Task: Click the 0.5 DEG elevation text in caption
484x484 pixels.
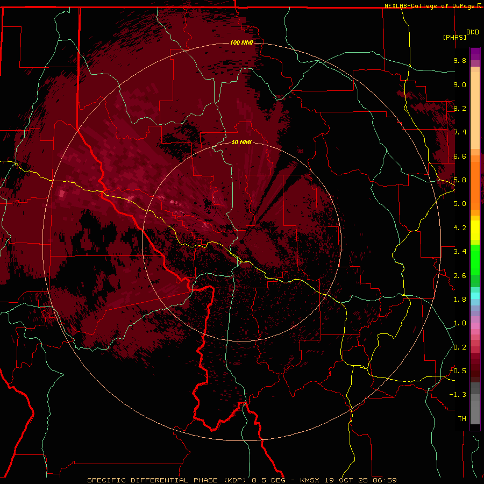Action: (x=268, y=480)
